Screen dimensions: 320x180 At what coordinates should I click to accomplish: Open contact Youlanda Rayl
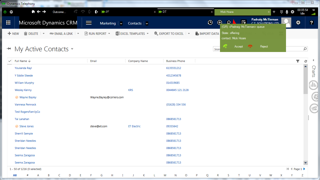pyautogui.click(x=23, y=68)
